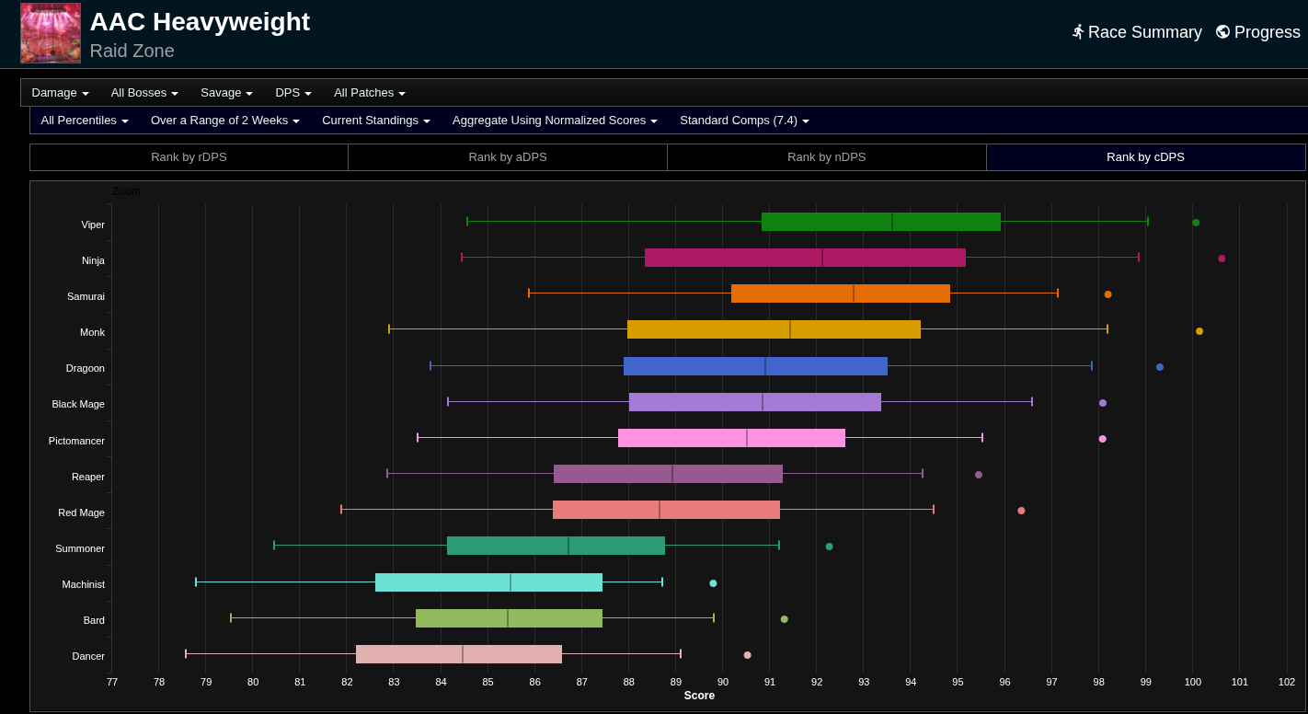Click the Red Mage job label
The height and width of the screenshot is (714, 1308).
(81, 512)
